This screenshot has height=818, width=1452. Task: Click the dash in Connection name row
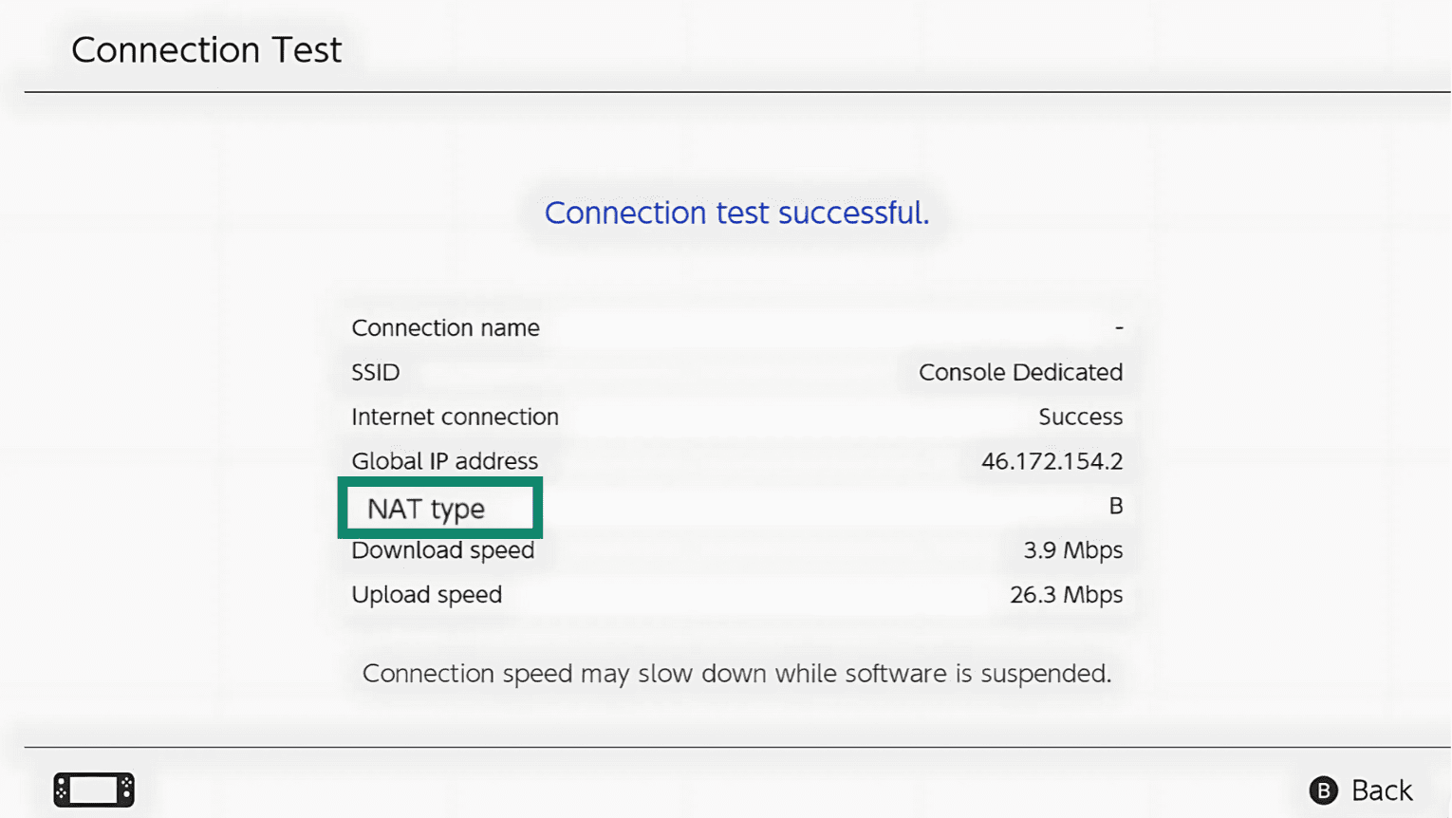tap(1120, 327)
